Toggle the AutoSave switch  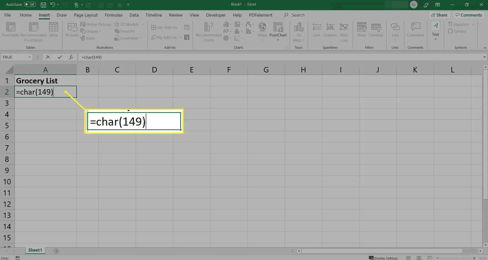click(30, 4)
